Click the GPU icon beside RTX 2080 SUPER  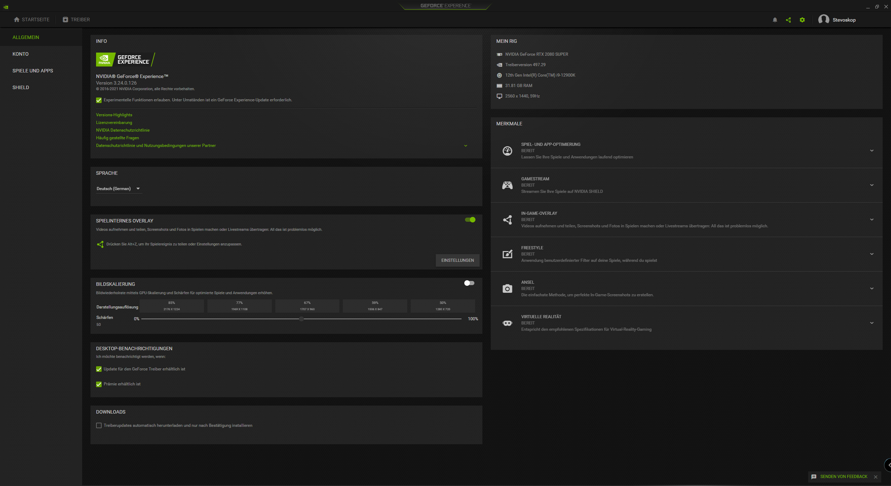[x=499, y=54]
